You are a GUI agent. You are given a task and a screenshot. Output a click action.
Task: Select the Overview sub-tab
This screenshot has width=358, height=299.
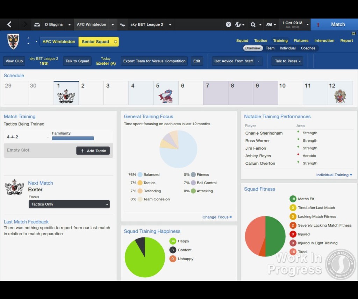(253, 48)
